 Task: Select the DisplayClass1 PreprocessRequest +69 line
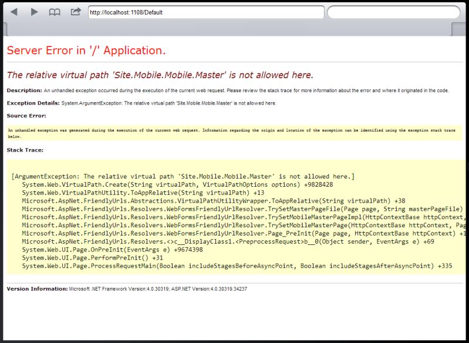point(228,241)
